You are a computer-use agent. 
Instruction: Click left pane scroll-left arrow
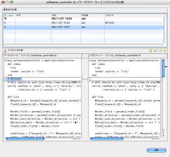pos(76,139)
